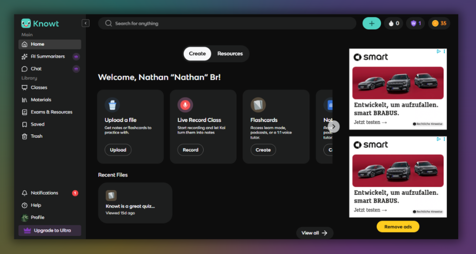Open AdChoices icon on bottom ad
The width and height of the screenshot is (476, 254).
439,139
